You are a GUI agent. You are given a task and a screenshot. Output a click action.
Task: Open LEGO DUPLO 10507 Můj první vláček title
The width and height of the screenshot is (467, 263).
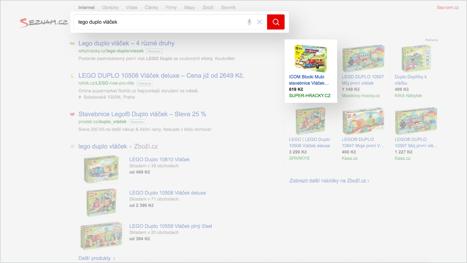[x=363, y=80]
